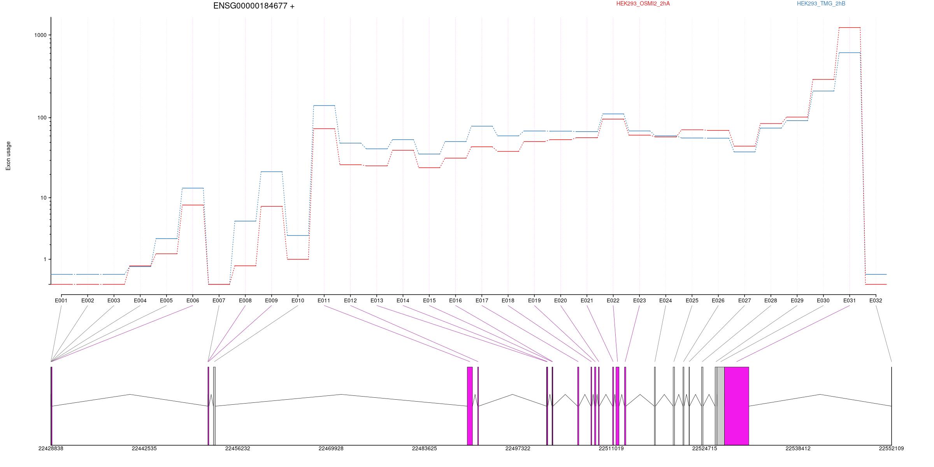Screen dimensions: 934x467
Task: Click the gene title ENSG00000184677 +
Action: point(254,6)
